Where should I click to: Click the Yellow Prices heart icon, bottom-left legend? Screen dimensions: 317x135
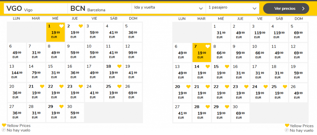click(4, 125)
